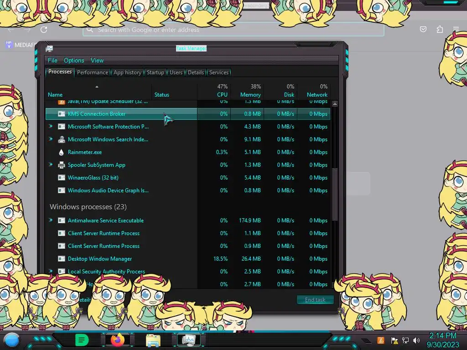Select the Desktop Window Manager process
Viewport: 467px width, 350px height.
[187, 259]
